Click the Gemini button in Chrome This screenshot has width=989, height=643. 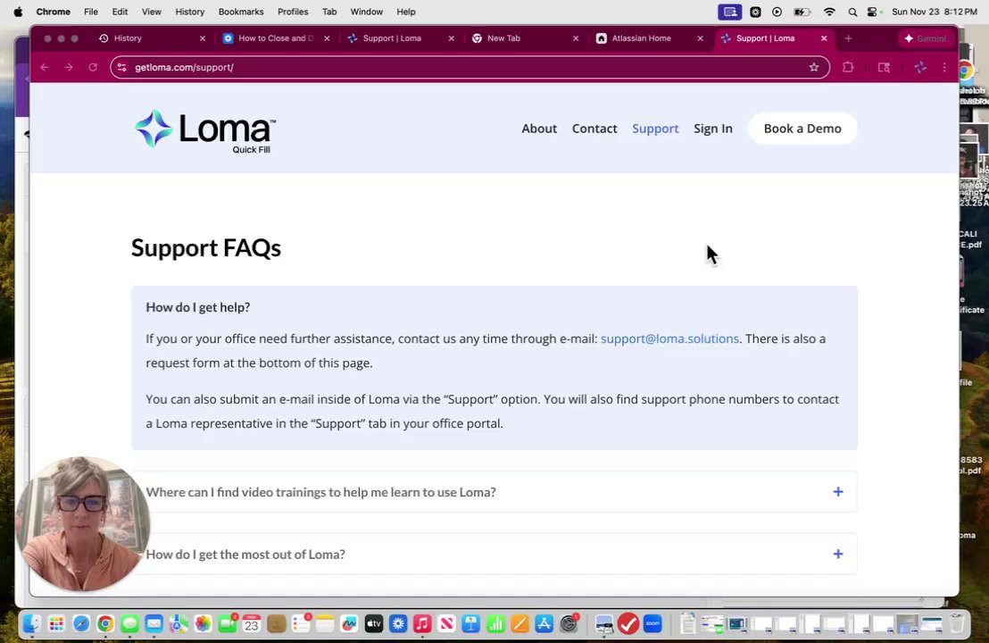[x=926, y=38]
